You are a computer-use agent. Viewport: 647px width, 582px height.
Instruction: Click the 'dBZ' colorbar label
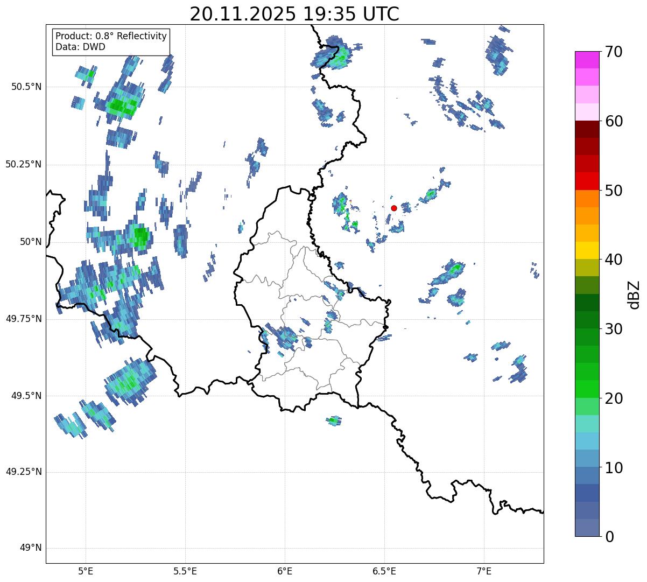coord(634,294)
